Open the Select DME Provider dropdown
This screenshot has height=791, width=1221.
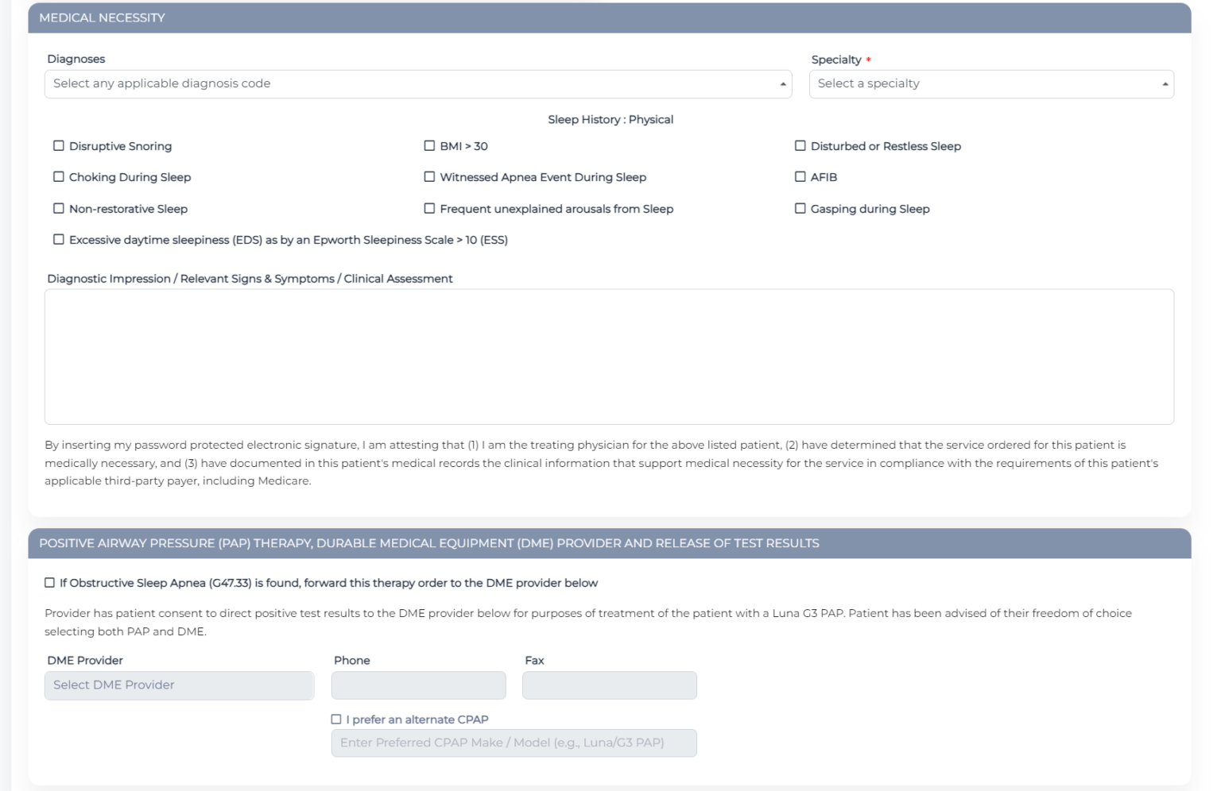(179, 684)
